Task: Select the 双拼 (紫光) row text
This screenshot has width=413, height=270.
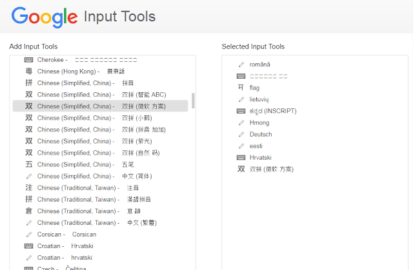Action: (95, 141)
